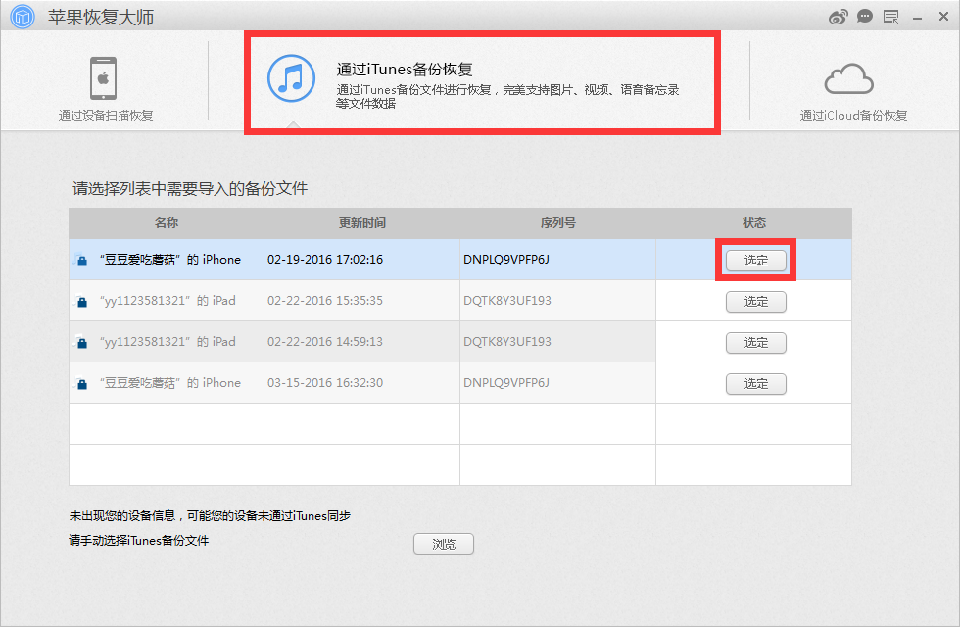Open the Weibo icon in title bar
The image size is (960, 627).
pos(839,18)
